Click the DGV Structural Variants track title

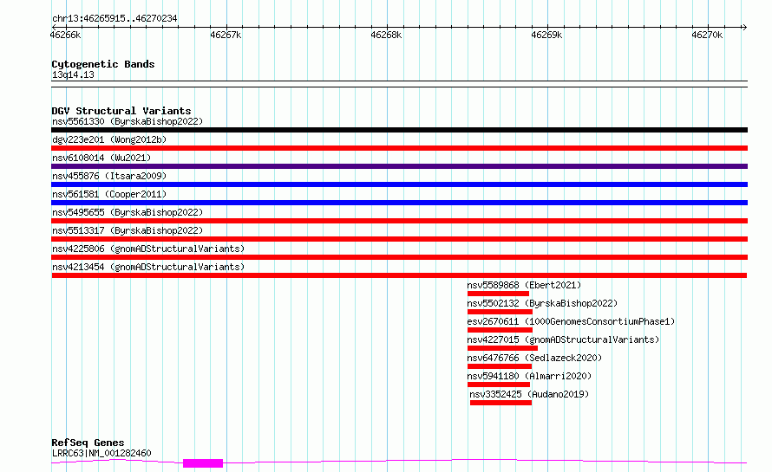[121, 111]
